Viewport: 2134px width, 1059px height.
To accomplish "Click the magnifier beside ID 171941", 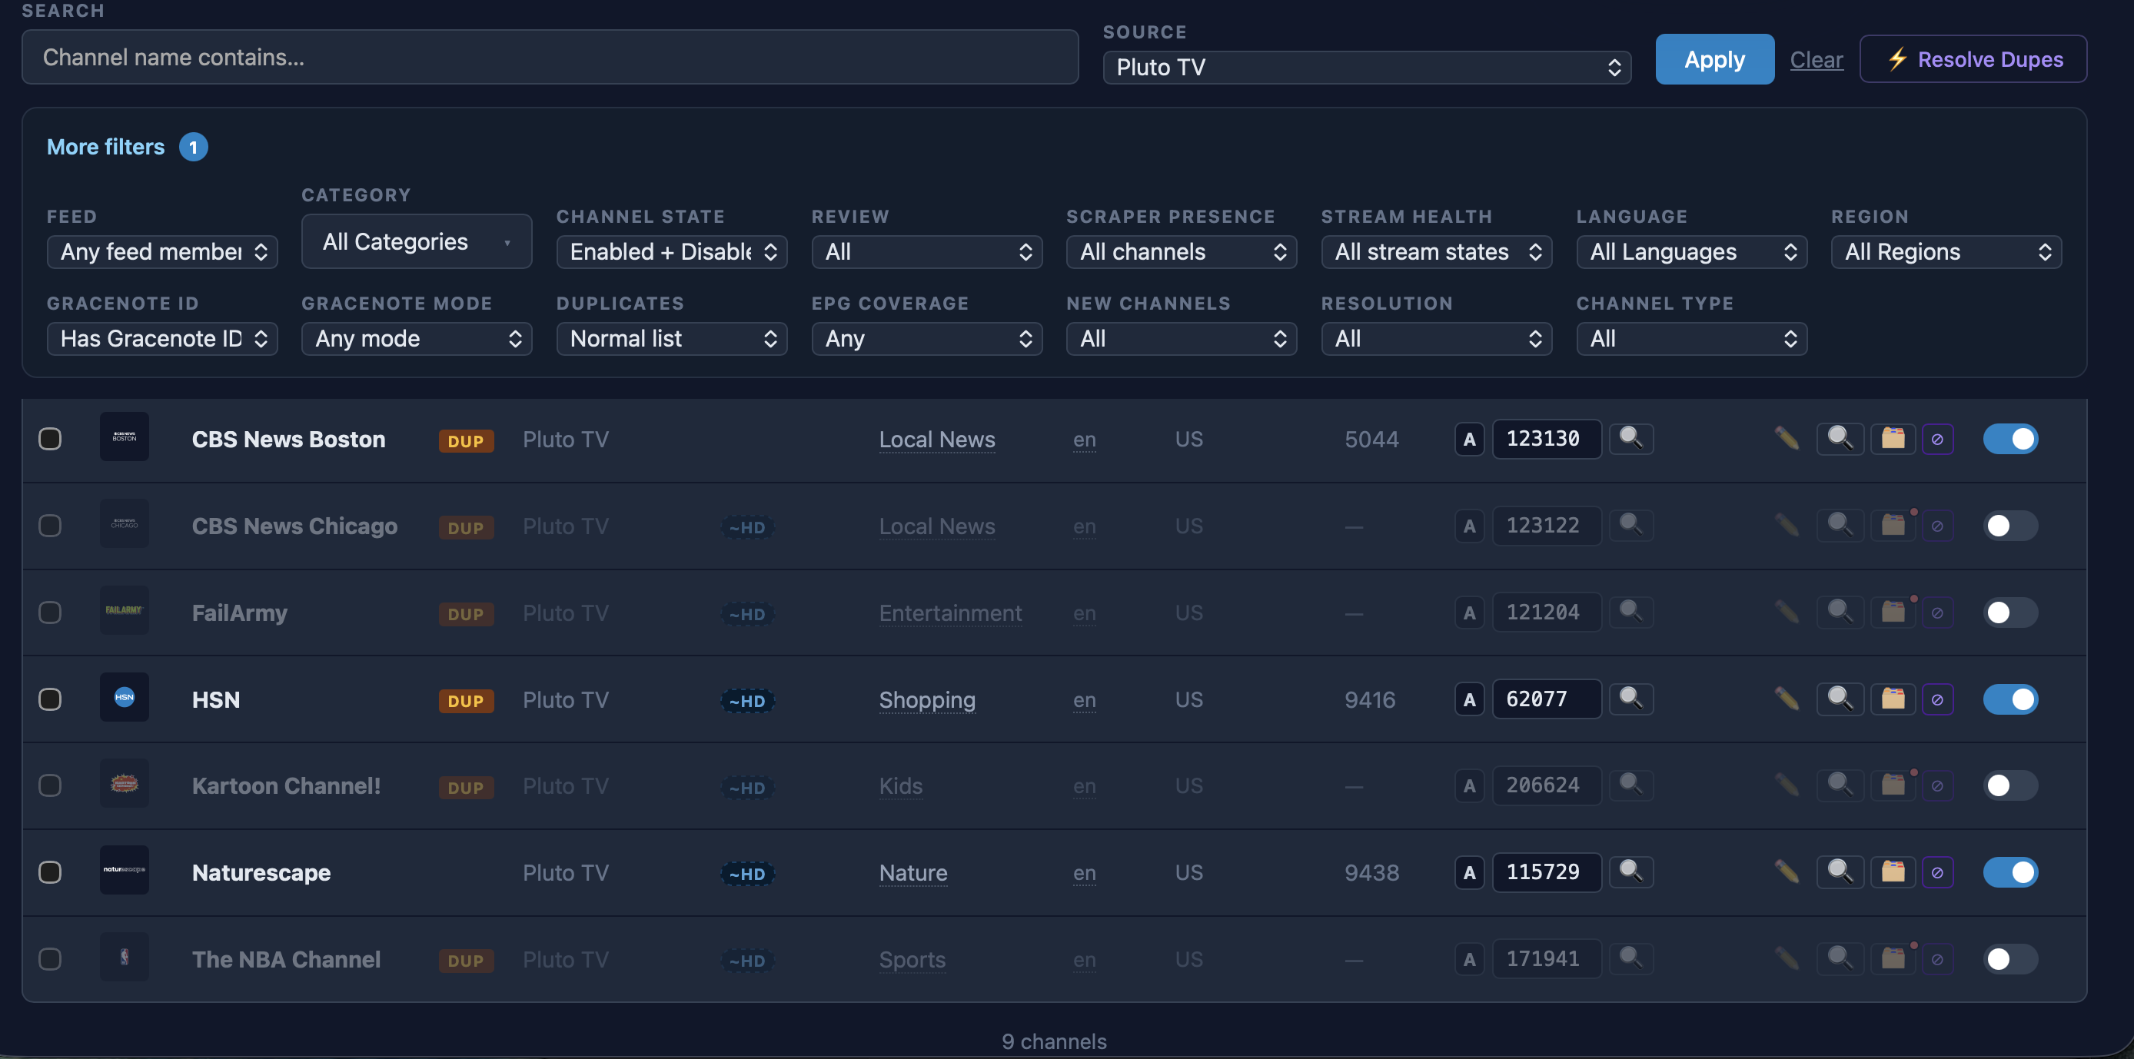I will click(x=1630, y=959).
